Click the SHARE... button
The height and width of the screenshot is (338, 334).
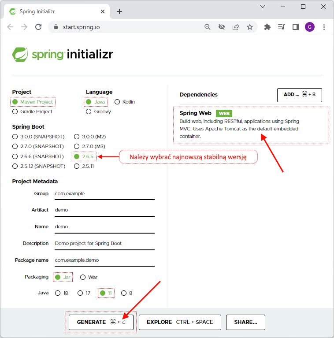pos(245,322)
